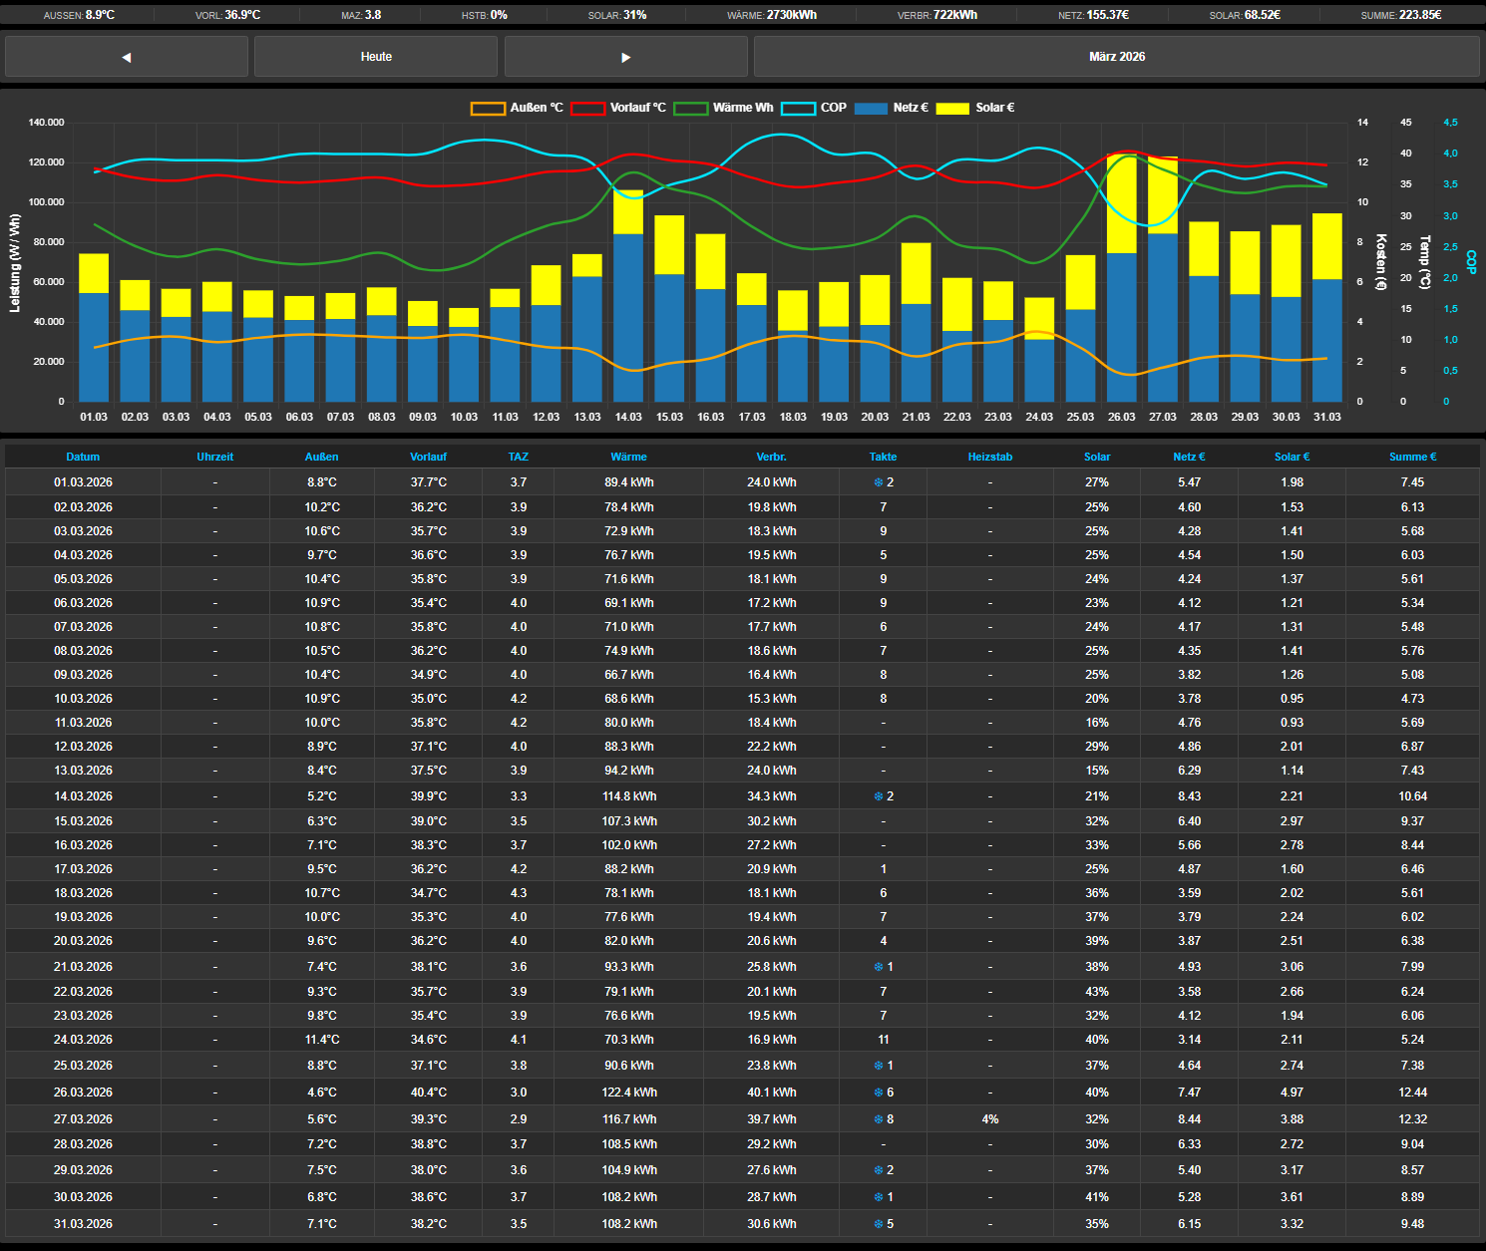1486x1251 pixels.
Task: Sort the table by the Datum column header
Action: tap(83, 457)
